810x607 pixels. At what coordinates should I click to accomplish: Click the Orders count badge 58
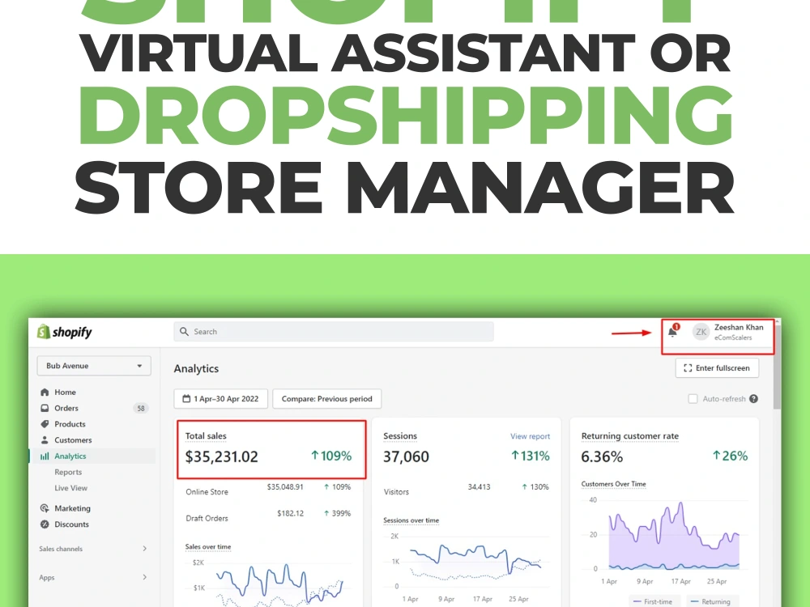pos(141,408)
